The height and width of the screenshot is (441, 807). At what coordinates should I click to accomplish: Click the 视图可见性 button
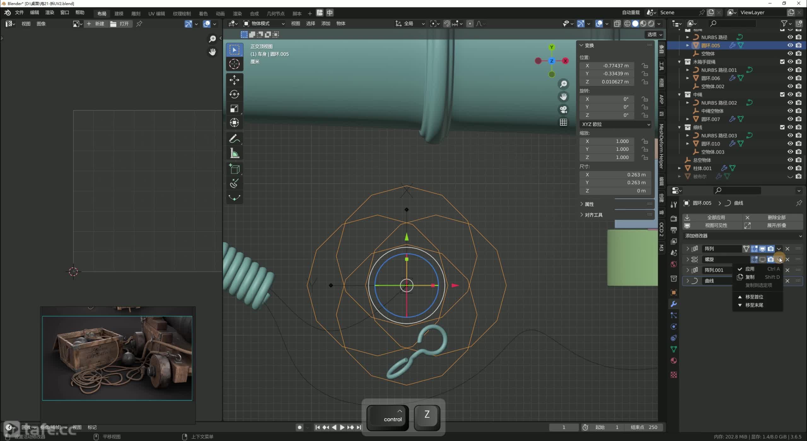pyautogui.click(x=712, y=226)
